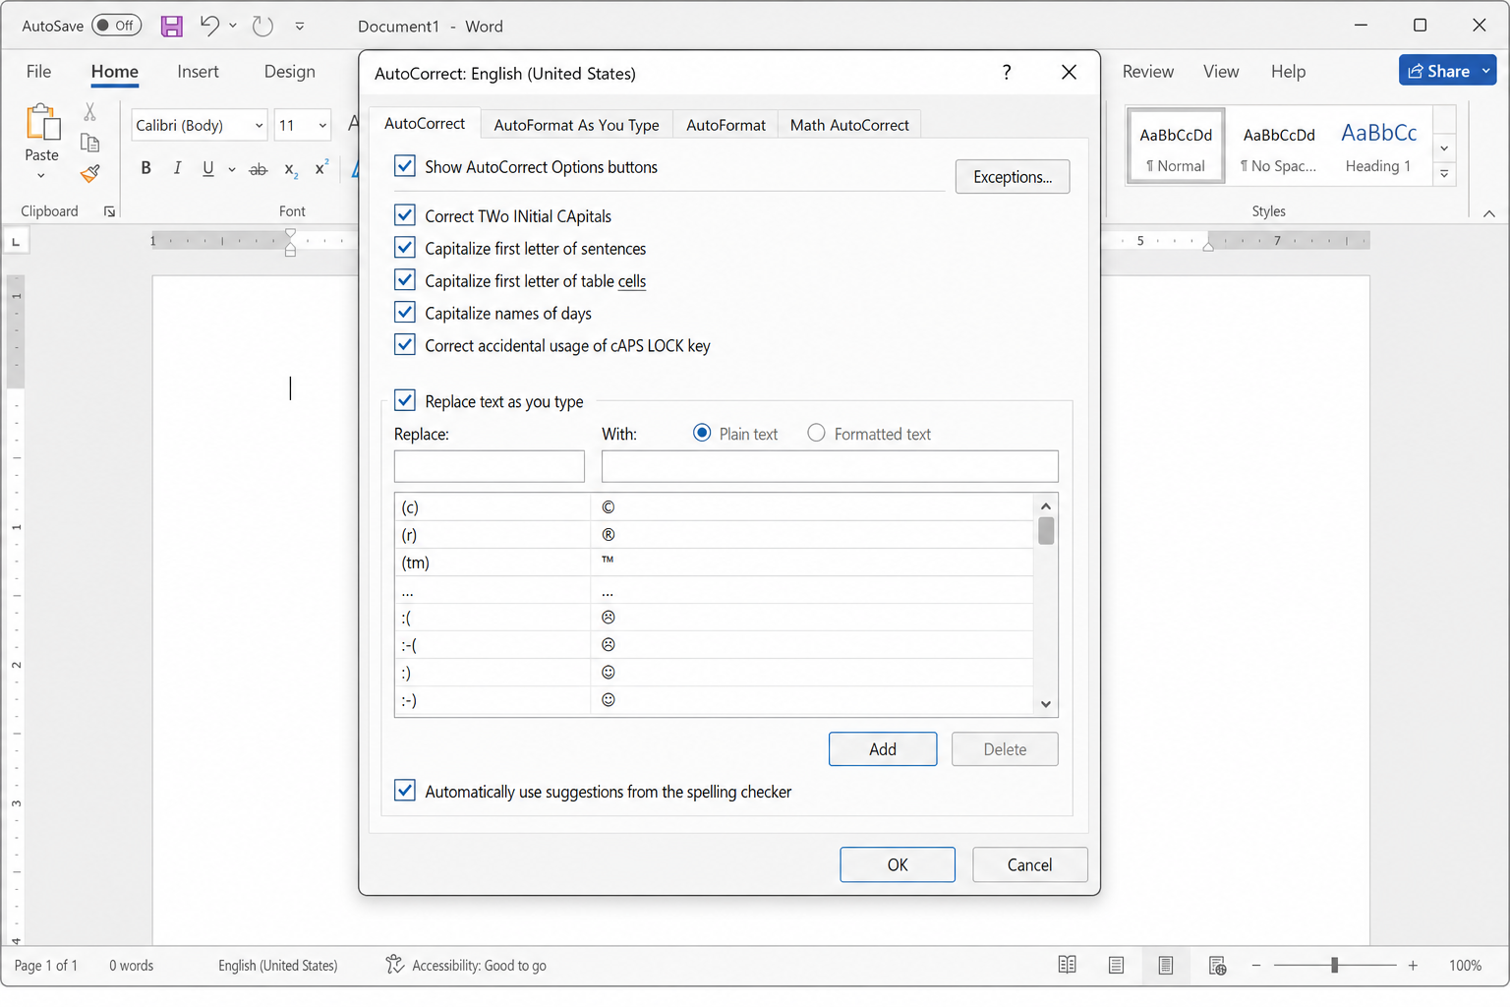
Task: Apply Subscript formatting
Action: (291, 169)
